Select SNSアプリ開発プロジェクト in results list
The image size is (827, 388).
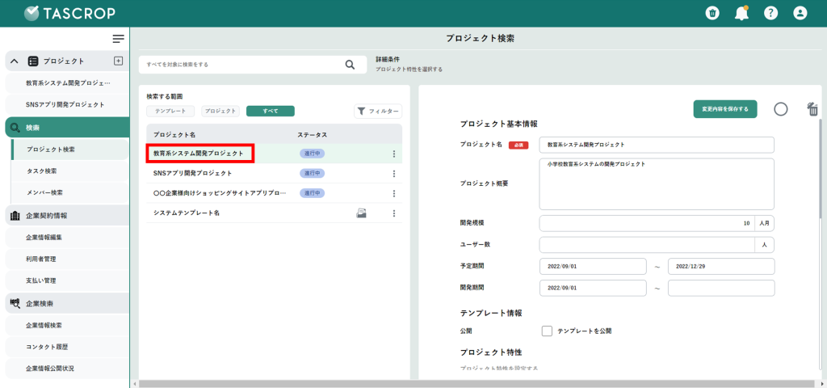click(x=274, y=173)
